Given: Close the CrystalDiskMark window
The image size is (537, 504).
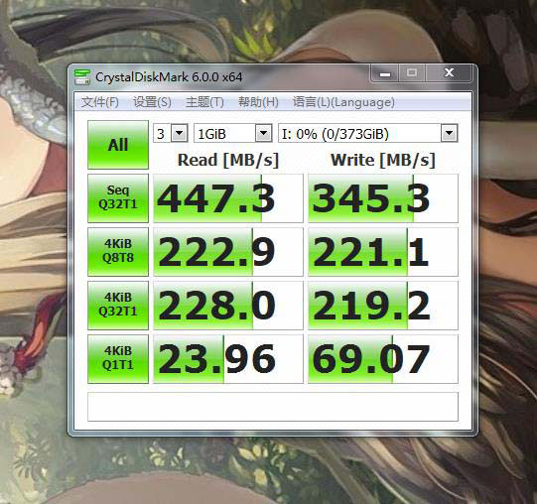Looking at the screenshot, I should pos(449,73).
